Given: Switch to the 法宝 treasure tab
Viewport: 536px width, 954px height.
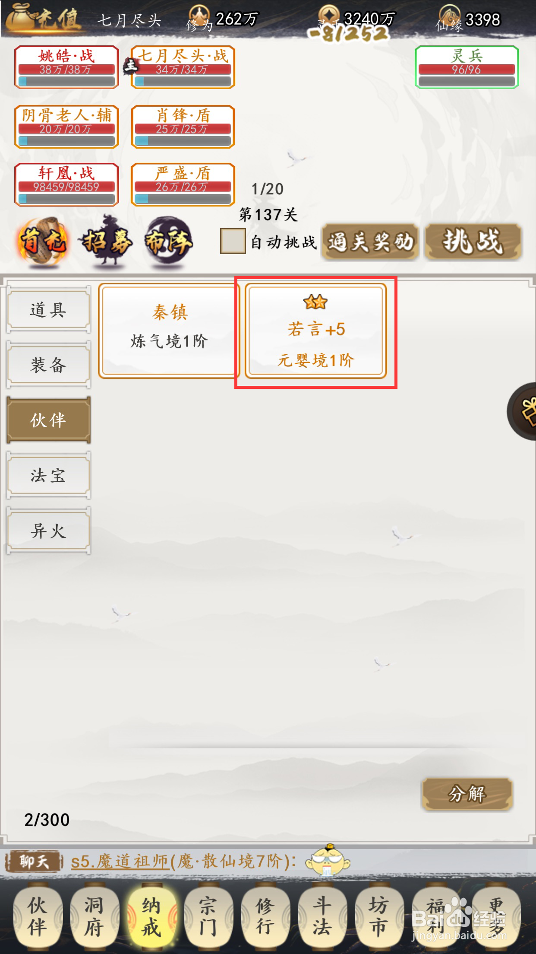Looking at the screenshot, I should 48,475.
